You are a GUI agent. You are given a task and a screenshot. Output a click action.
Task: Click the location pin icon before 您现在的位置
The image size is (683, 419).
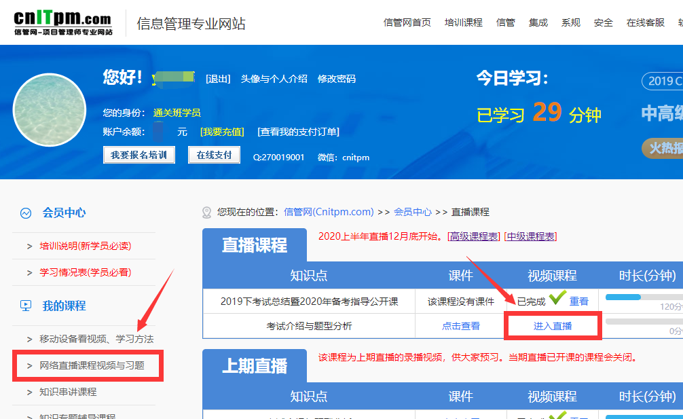207,213
